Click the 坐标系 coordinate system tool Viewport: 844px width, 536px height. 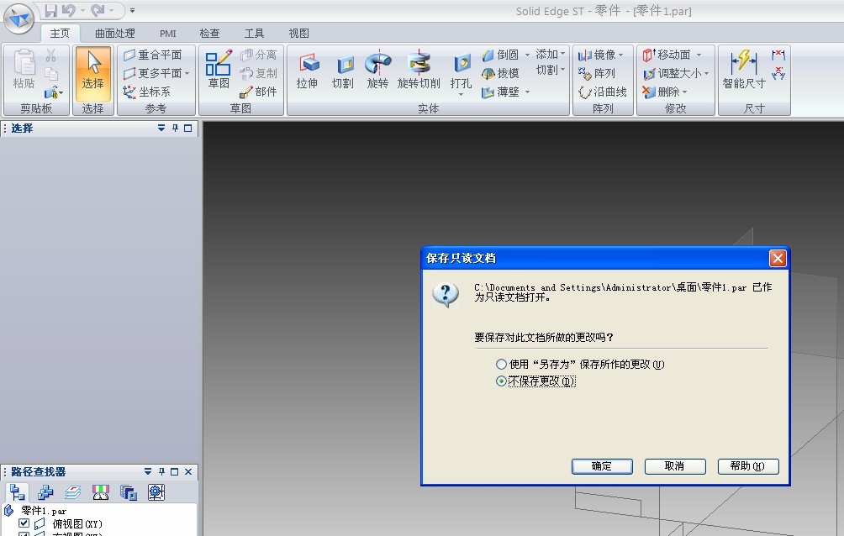coord(147,92)
